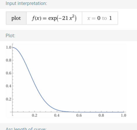Click the Input interpretation heading

point(26,4)
